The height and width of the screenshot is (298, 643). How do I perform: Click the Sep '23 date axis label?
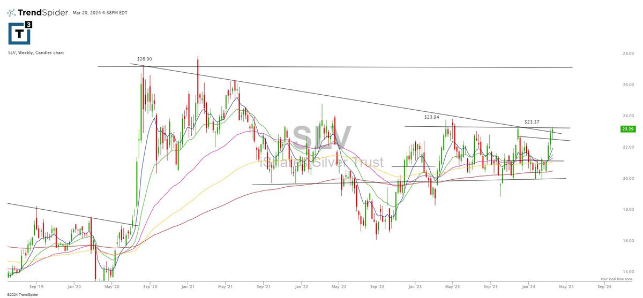491,287
